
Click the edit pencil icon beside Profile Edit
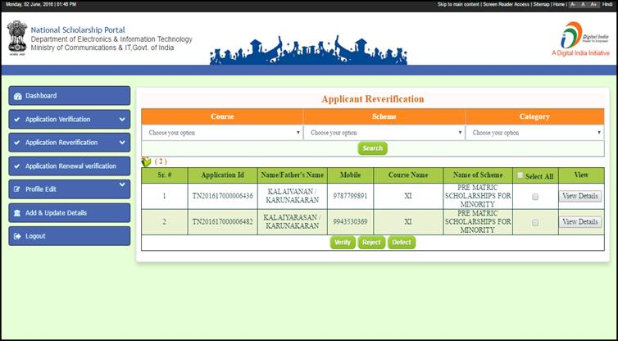[17, 189]
